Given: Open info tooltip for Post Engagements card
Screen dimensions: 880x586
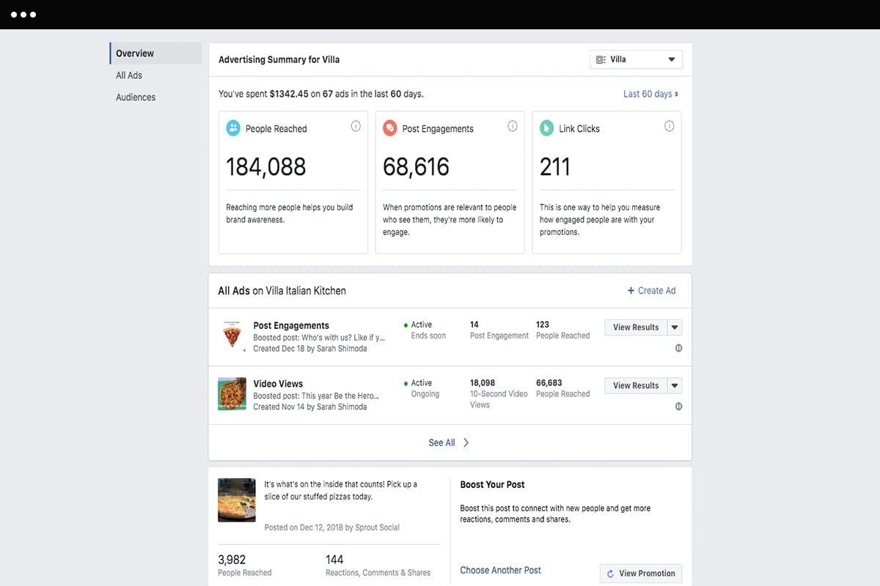Looking at the screenshot, I should click(x=513, y=126).
